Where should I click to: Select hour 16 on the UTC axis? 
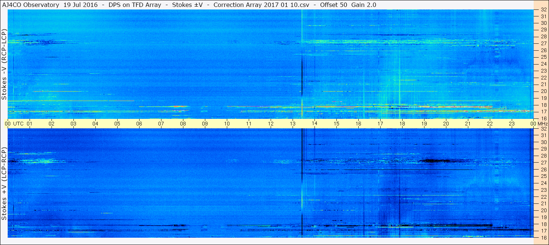coord(358,124)
